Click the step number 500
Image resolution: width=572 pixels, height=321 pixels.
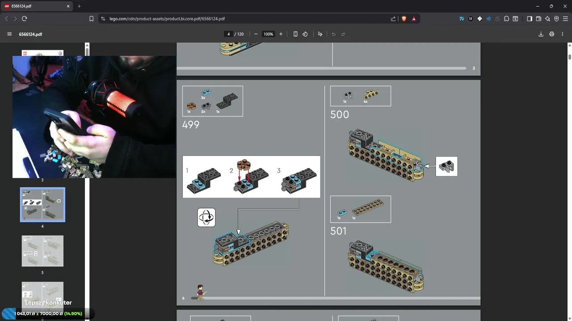(340, 115)
